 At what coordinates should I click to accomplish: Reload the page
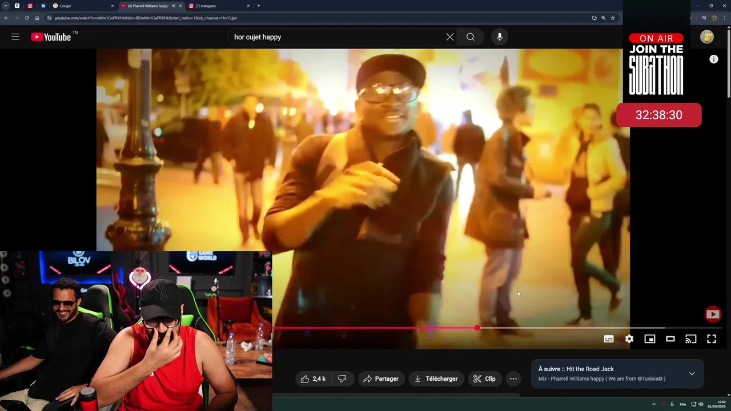coord(26,18)
